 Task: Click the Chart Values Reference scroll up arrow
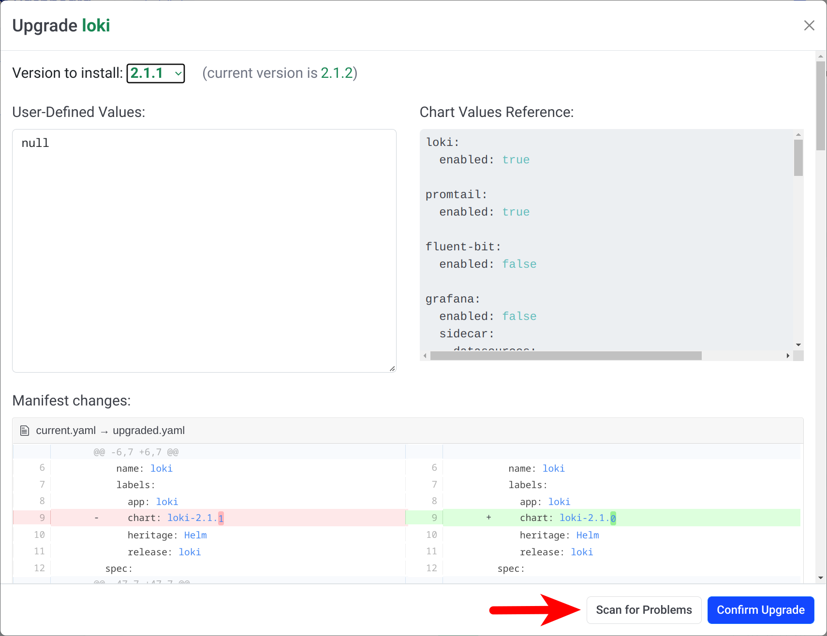point(798,135)
